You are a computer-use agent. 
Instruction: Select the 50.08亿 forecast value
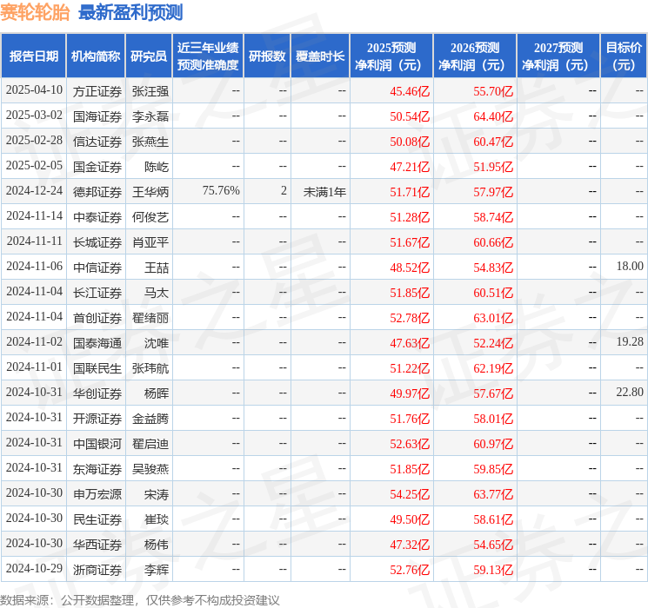(410, 142)
